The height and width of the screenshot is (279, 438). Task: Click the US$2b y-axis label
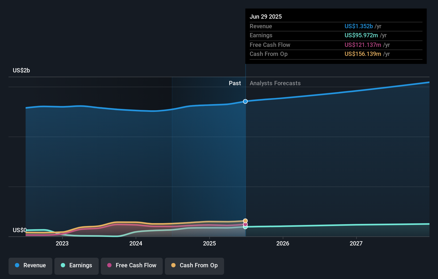point(21,70)
